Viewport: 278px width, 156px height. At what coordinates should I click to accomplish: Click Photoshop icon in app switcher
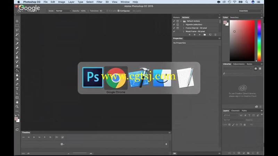(93, 77)
